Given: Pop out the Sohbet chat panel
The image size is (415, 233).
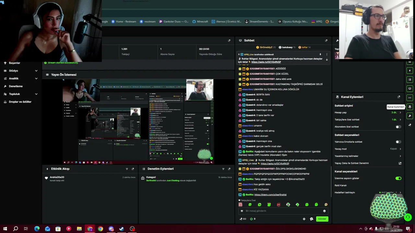Looking at the screenshot, I should pos(326,40).
